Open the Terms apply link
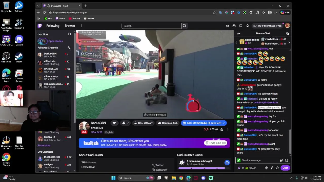 [159, 145]
